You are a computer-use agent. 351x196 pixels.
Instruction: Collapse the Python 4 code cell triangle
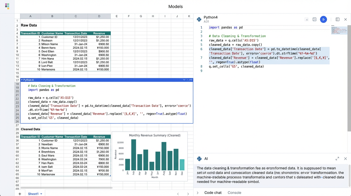pos(22,80)
